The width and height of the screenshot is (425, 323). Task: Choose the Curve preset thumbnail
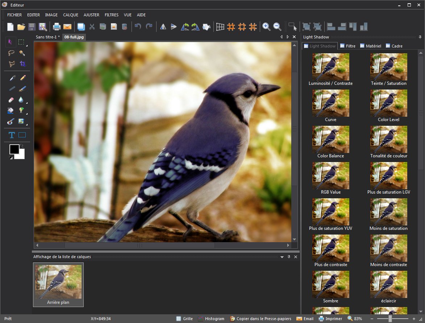(x=331, y=103)
